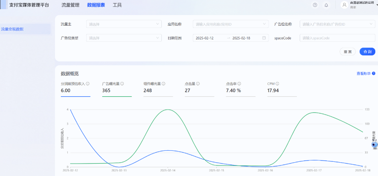
Task: Open the 查看账单 link
Action: pyautogui.click(x=363, y=73)
